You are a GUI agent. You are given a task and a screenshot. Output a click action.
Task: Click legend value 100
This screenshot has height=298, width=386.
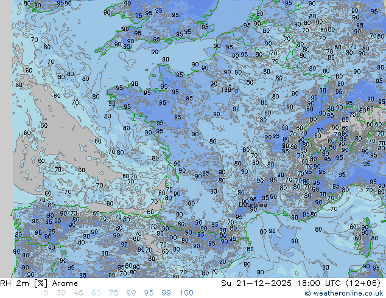pyautogui.click(x=186, y=293)
